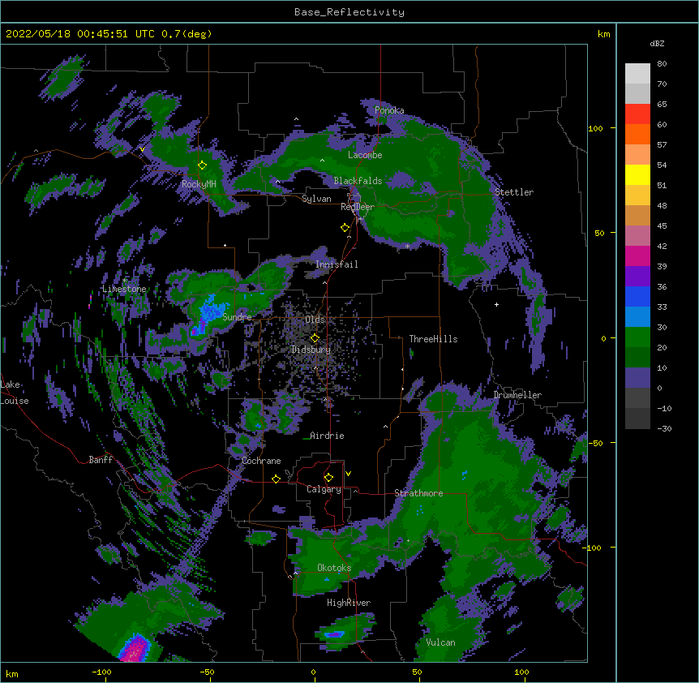Click the Olds town label
This screenshot has height=683, width=699.
click(315, 320)
